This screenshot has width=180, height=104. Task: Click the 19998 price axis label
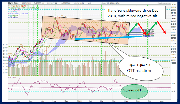pos(173,63)
